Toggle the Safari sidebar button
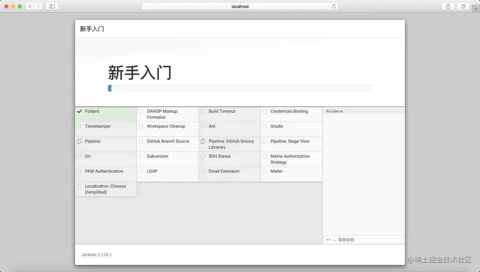This screenshot has width=480, height=272. [x=52, y=6]
